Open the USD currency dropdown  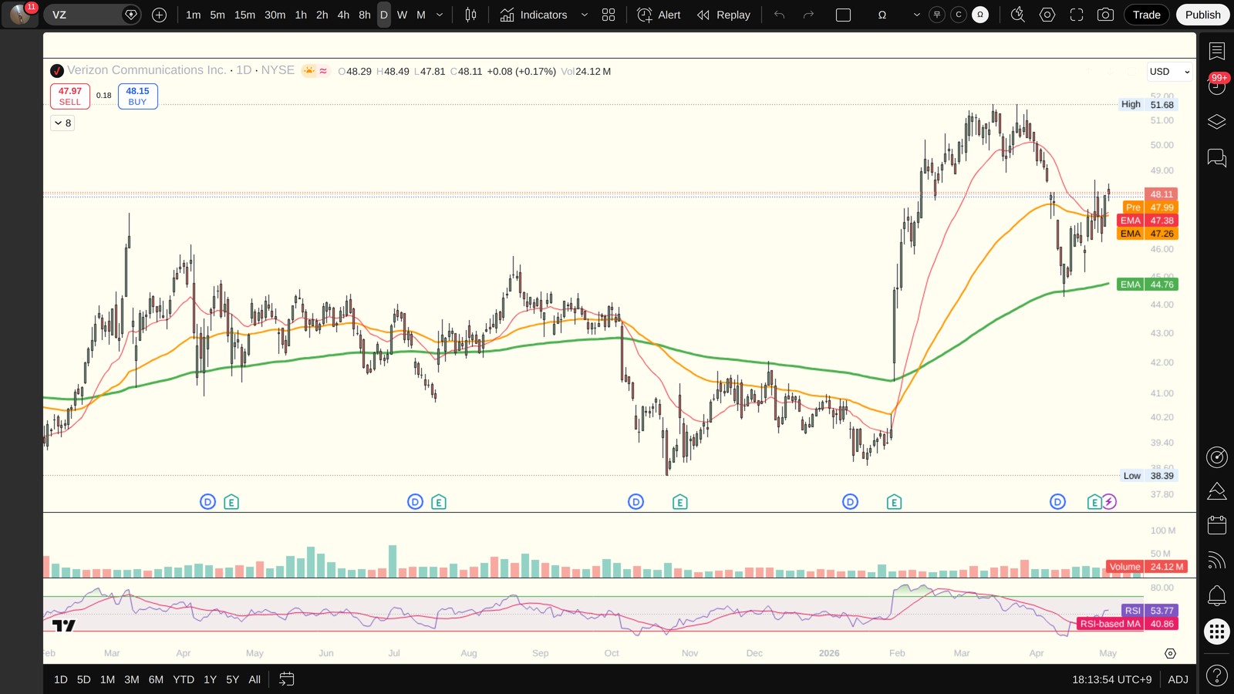click(1169, 72)
